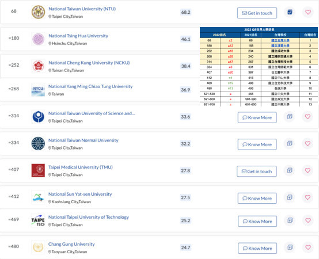Click the 46.1 score for Tsing Hua
Image resolution: width=319 pixels, height=259 pixels.
click(186, 39)
